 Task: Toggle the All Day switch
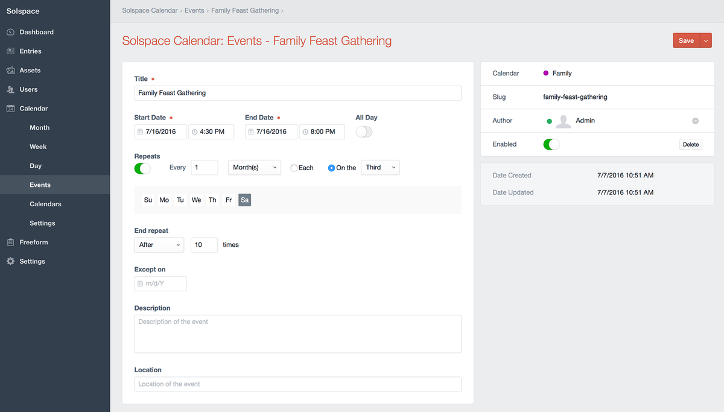tap(364, 132)
